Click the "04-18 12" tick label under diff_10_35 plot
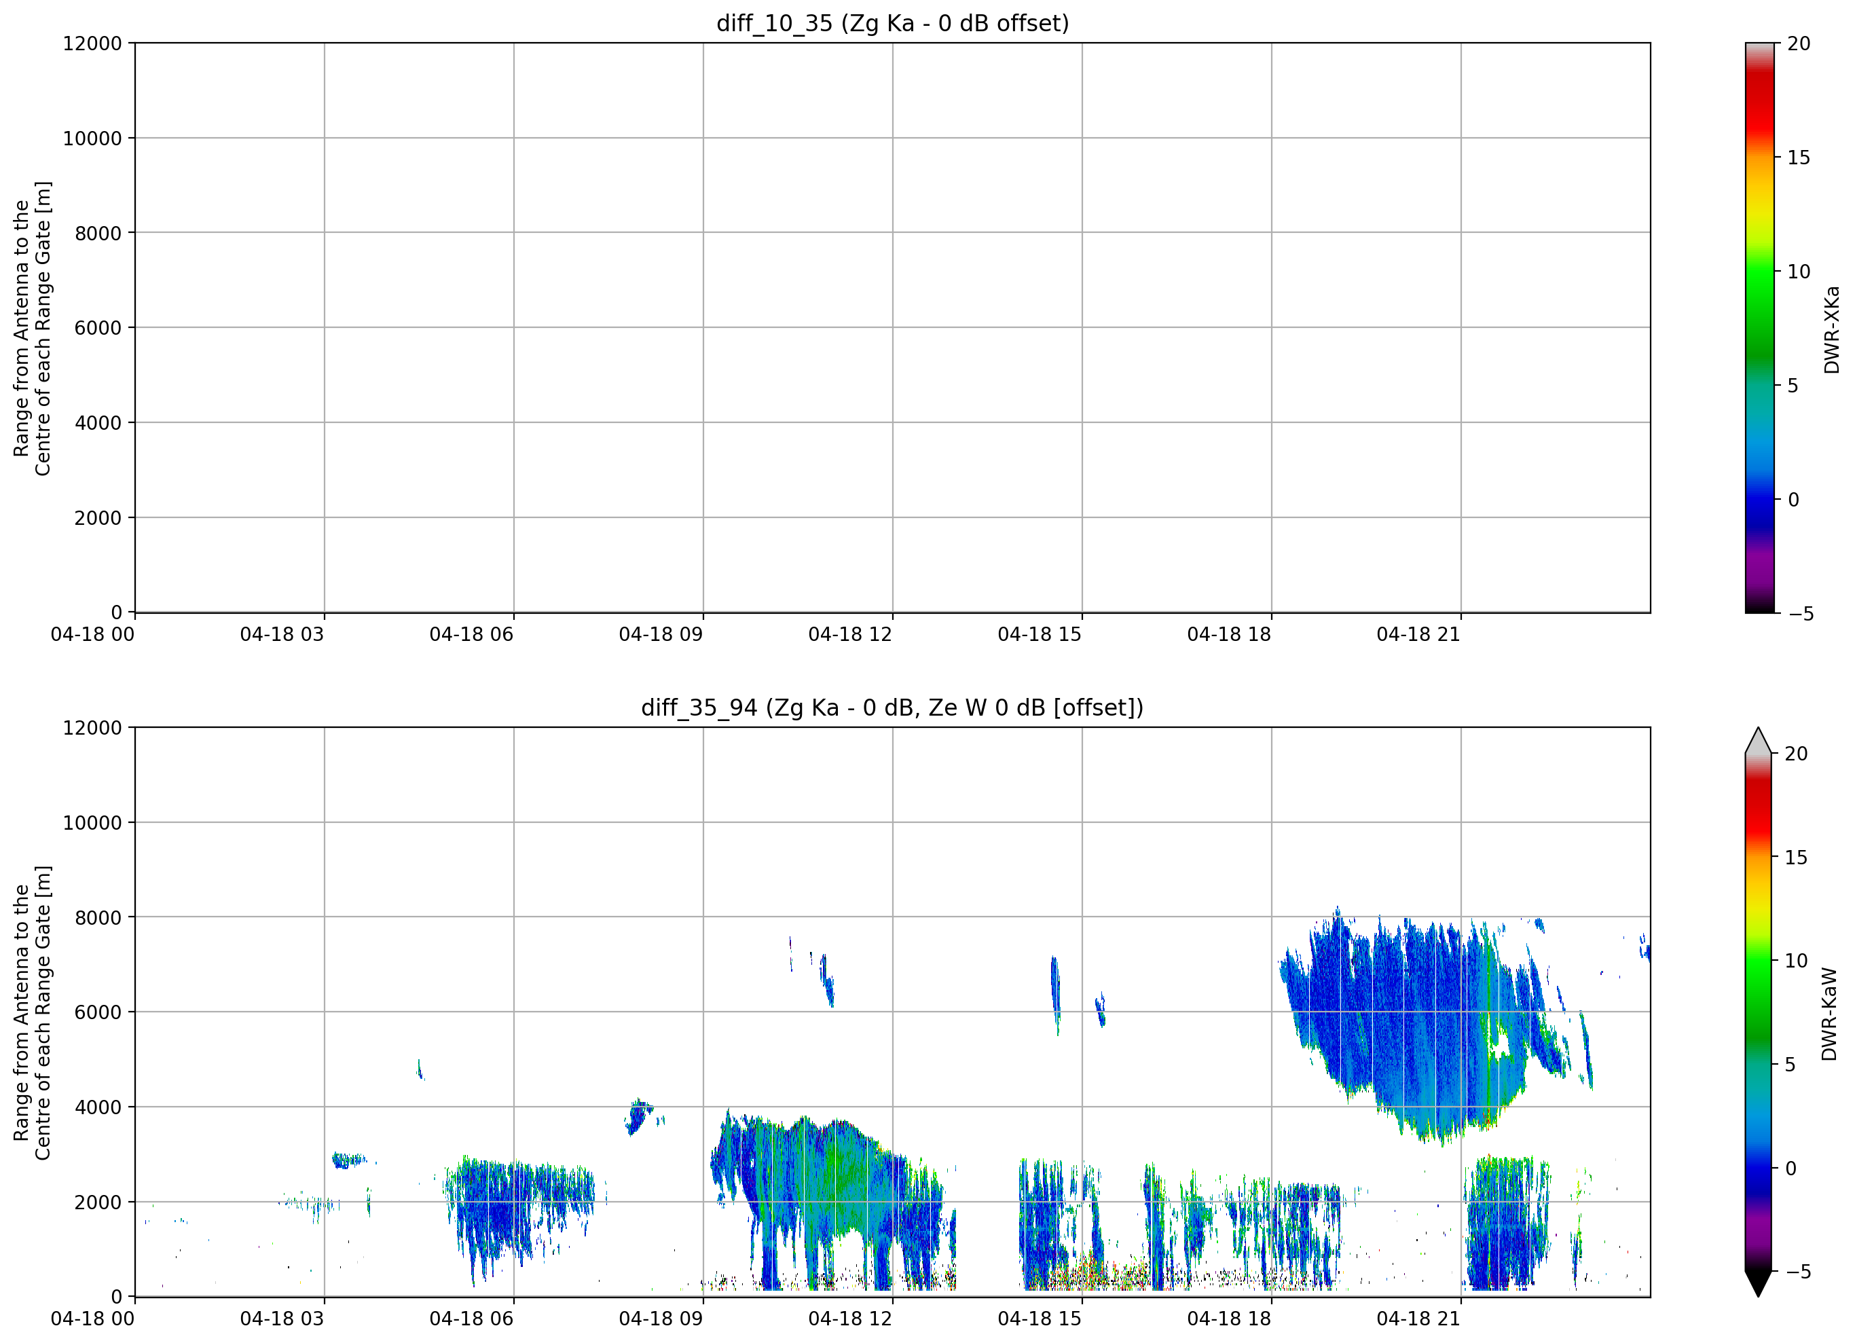1855x1343 pixels. tap(850, 634)
